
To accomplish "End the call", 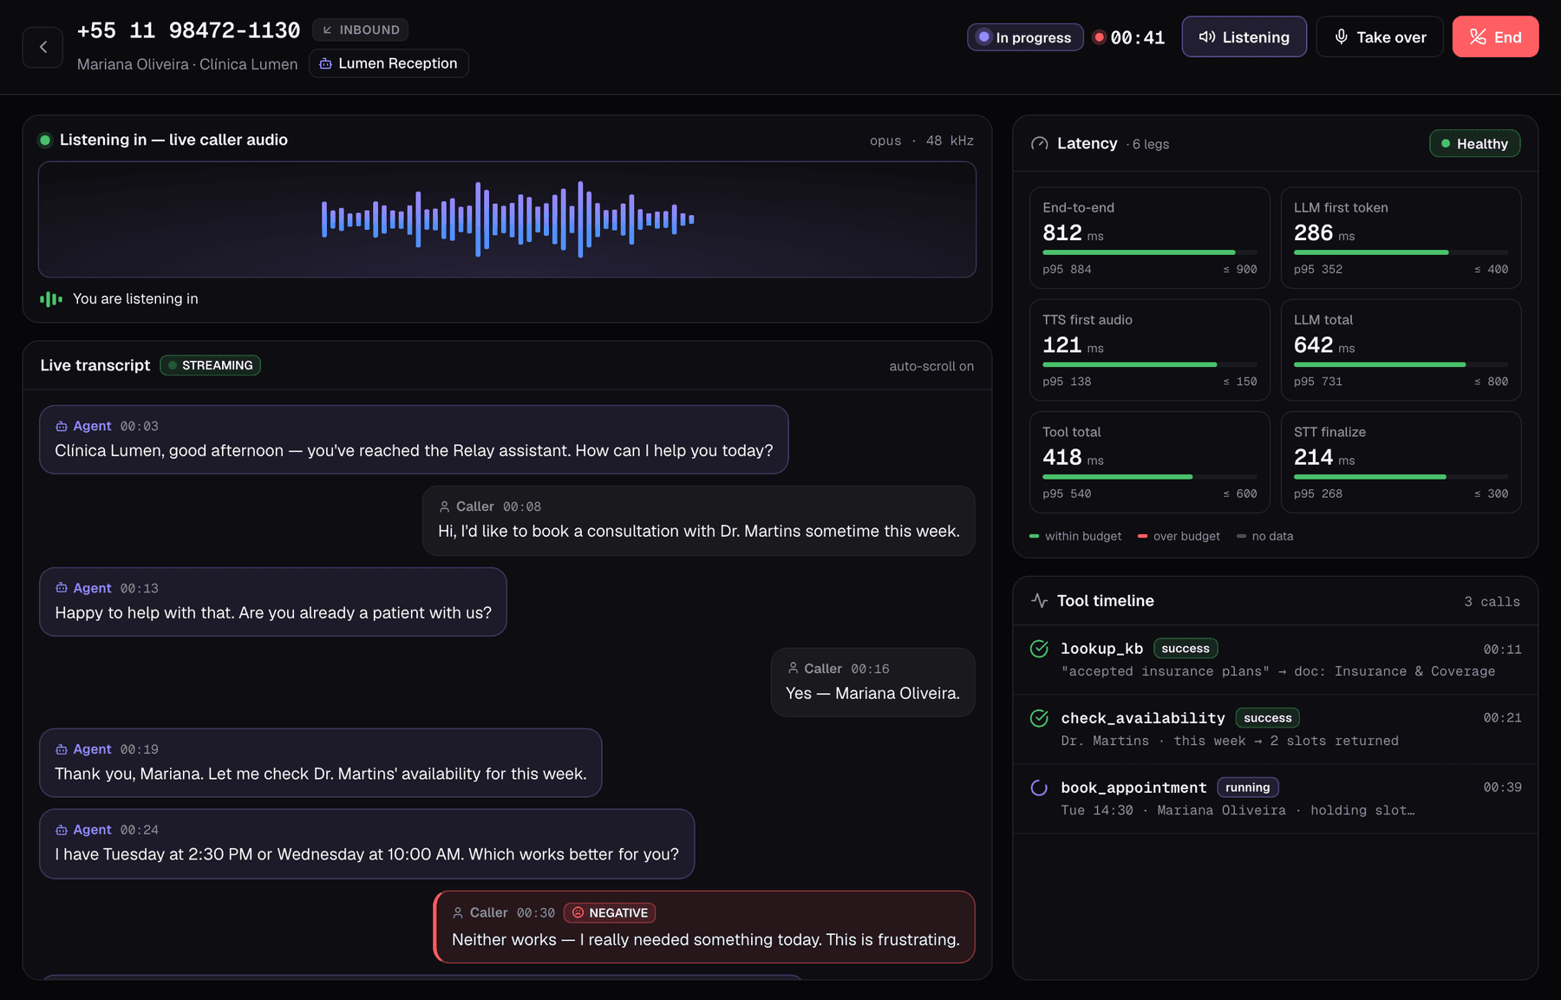I will click(1495, 36).
